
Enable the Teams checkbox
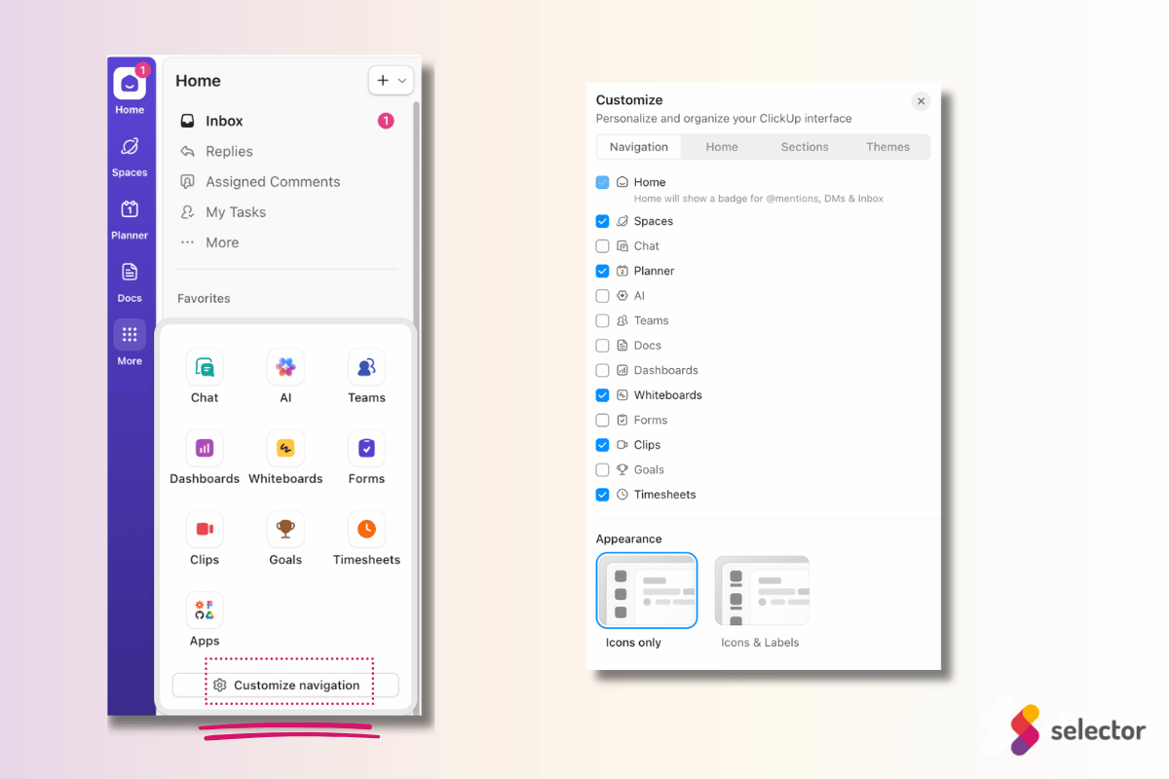602,320
